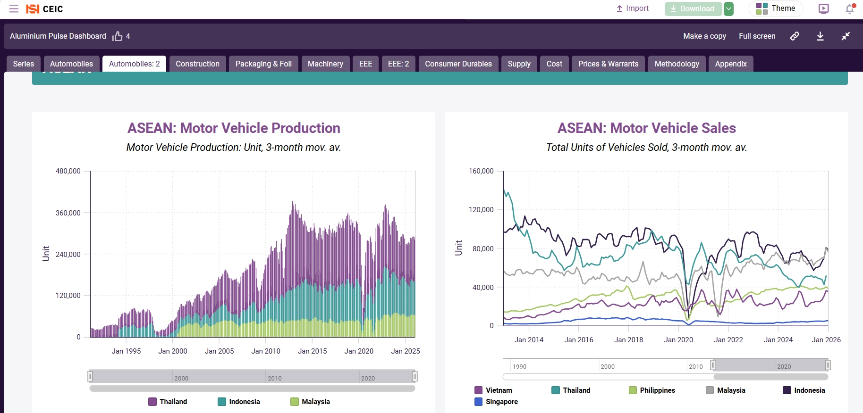Exit expanded view with collapse icon
This screenshot has width=863, height=413.
pyautogui.click(x=846, y=36)
